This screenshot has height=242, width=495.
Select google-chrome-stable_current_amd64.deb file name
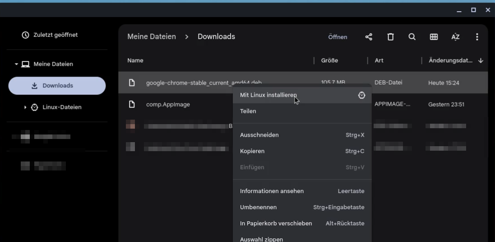click(204, 83)
